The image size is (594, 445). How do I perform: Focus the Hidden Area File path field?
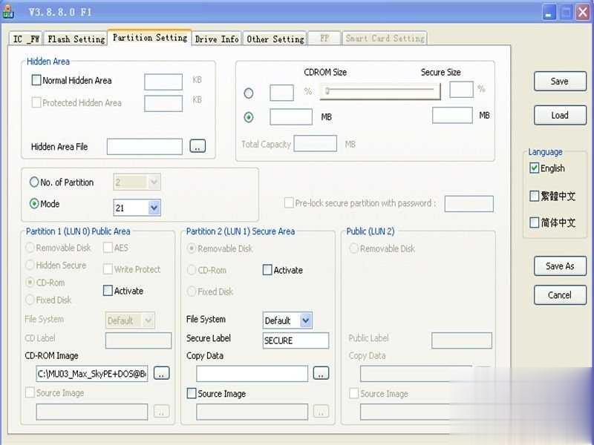tap(144, 146)
